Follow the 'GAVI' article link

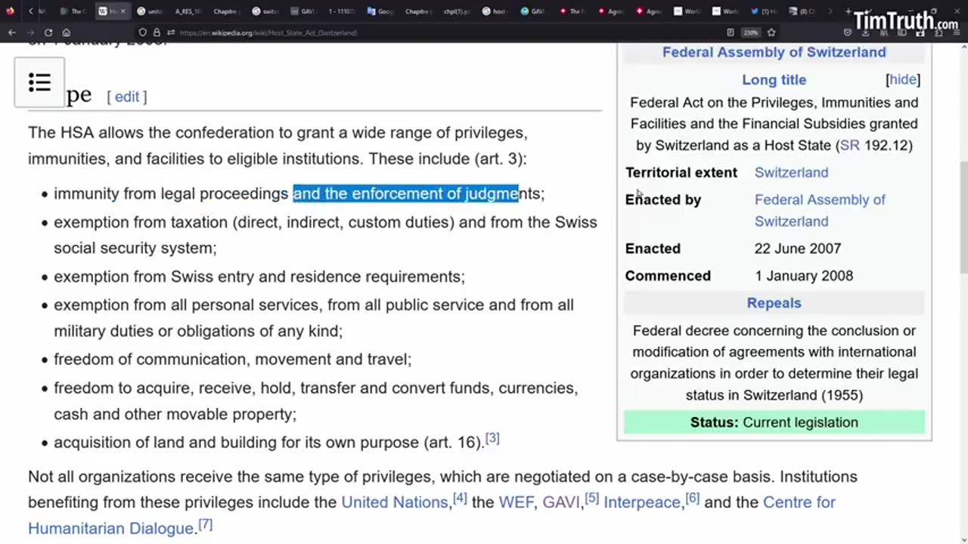click(x=560, y=502)
